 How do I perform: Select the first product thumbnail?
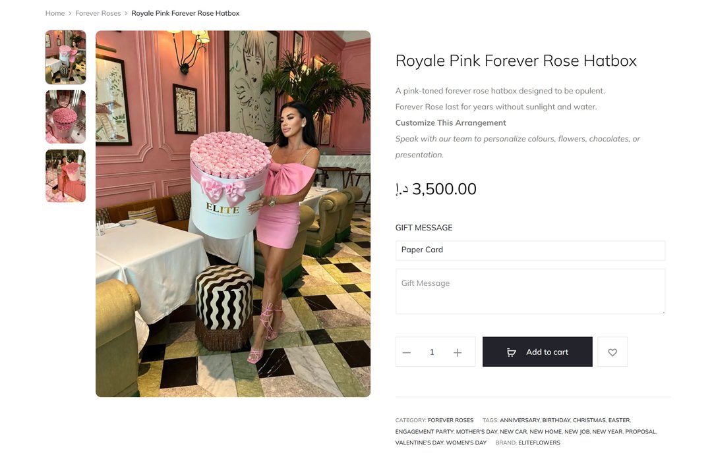(x=65, y=57)
